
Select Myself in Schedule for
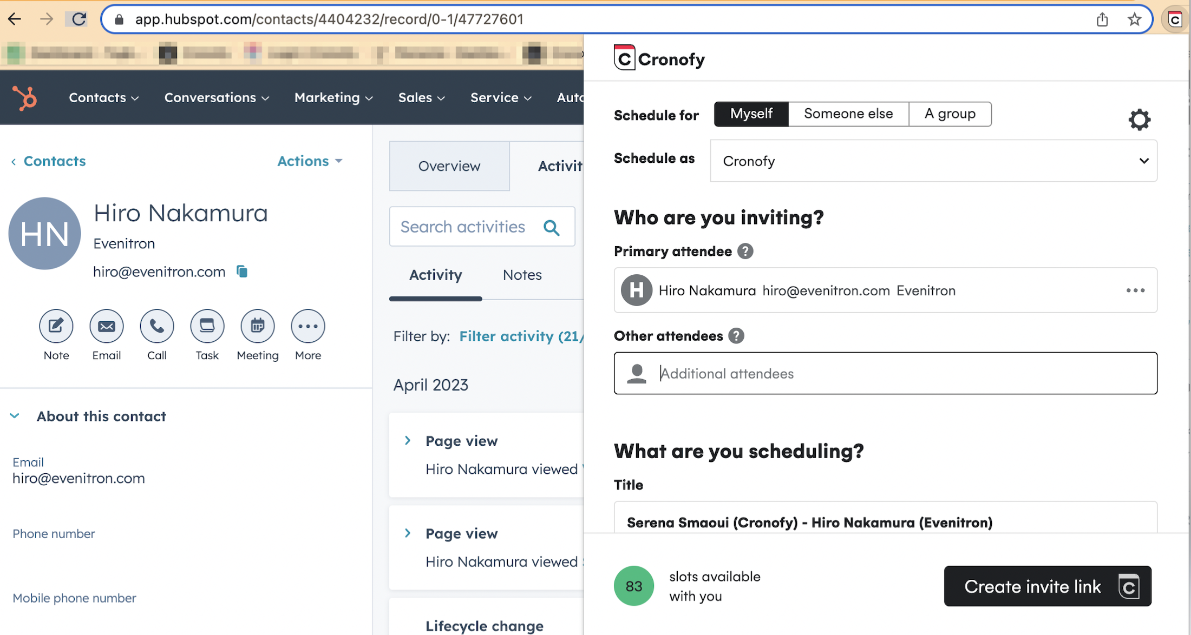click(751, 114)
